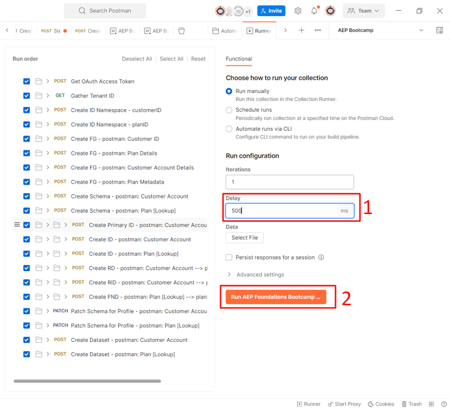Open the POST Ste tab with unsaved dot
This screenshot has height=409, width=450.
click(x=53, y=31)
